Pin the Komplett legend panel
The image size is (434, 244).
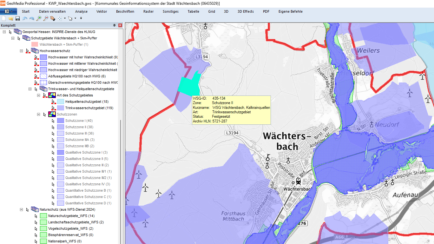(x=115, y=25)
